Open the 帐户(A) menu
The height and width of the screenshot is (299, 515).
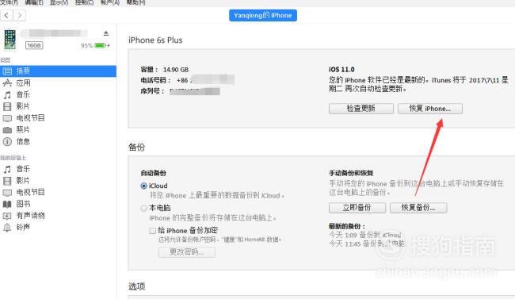(110, 2)
